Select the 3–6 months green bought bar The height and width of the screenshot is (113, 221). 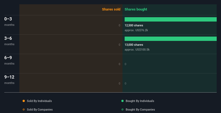171,39
